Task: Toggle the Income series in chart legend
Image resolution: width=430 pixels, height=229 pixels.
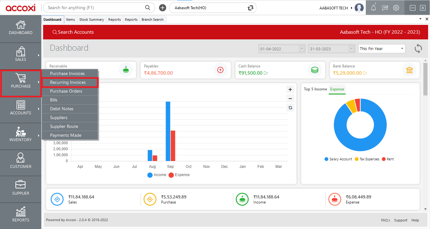Action: [x=157, y=175]
